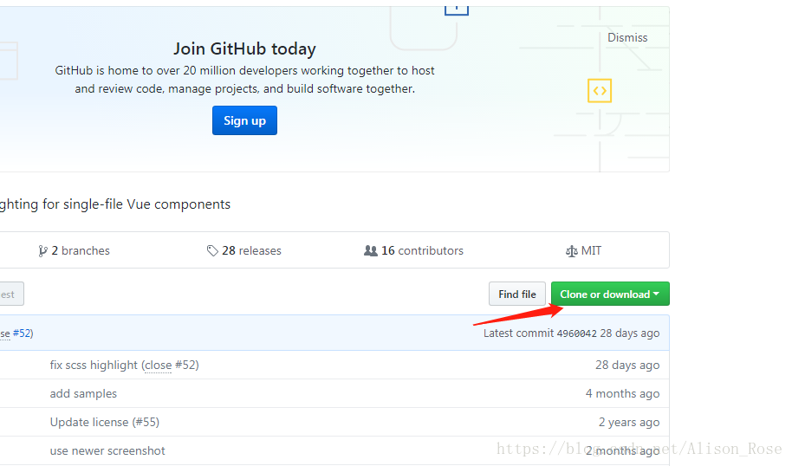Dismiss the Join GitHub banner

point(627,37)
